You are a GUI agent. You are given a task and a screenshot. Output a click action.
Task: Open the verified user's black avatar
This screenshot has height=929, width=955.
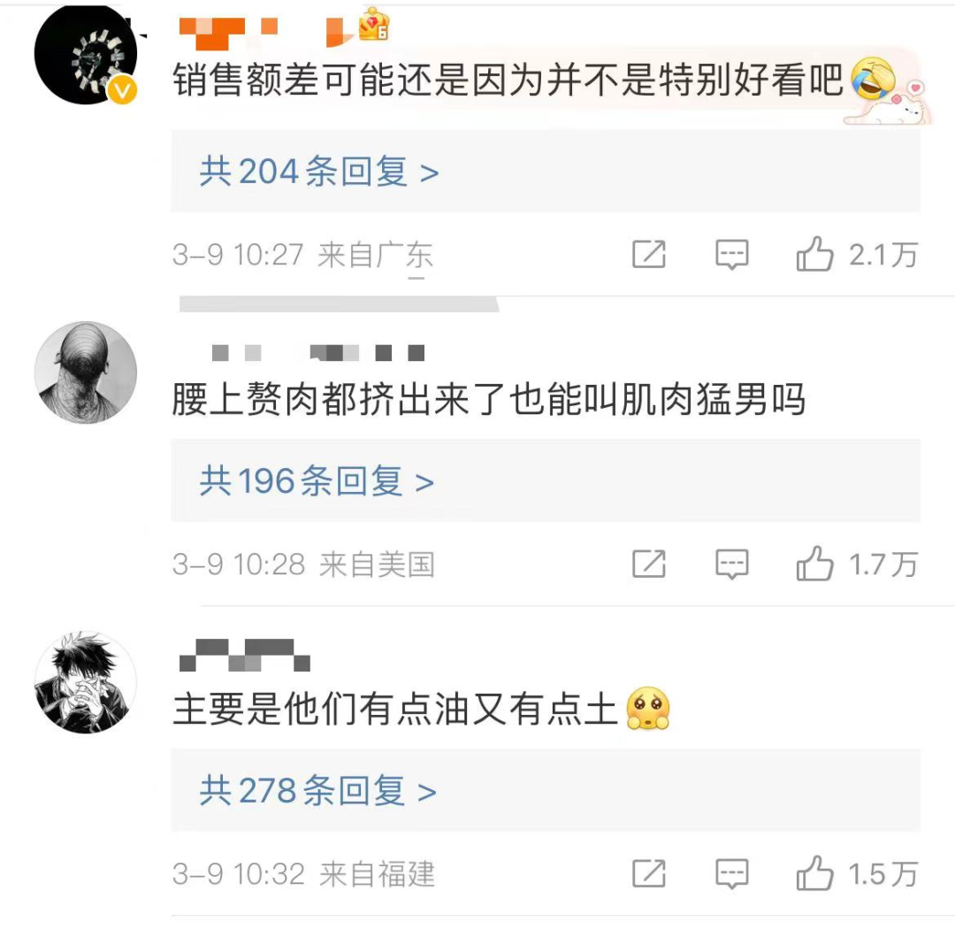(x=85, y=55)
